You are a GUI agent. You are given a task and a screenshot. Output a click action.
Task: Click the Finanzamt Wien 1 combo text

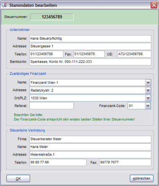click(44, 83)
